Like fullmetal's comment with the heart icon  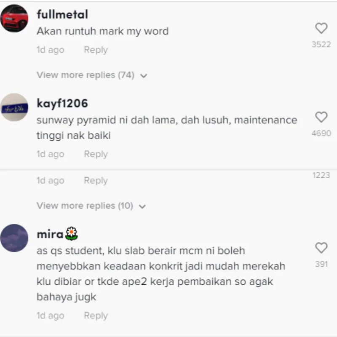[321, 28]
